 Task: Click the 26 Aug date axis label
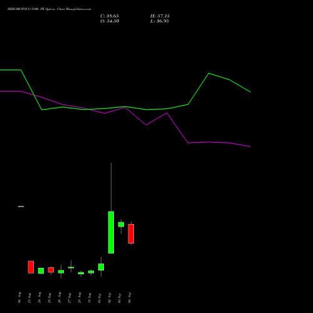(x=59, y=298)
